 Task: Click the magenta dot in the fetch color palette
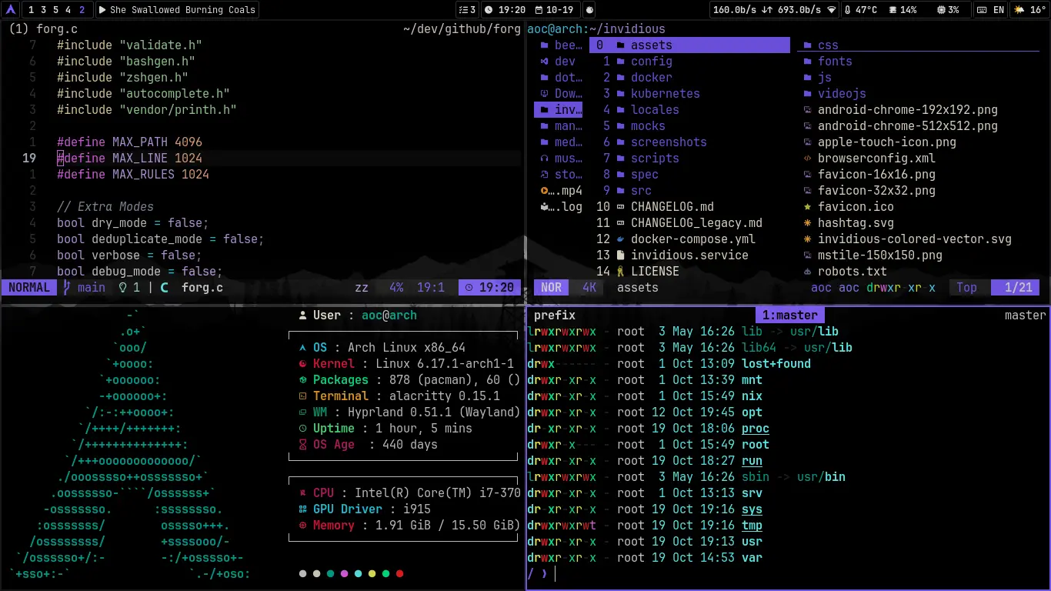tap(344, 574)
